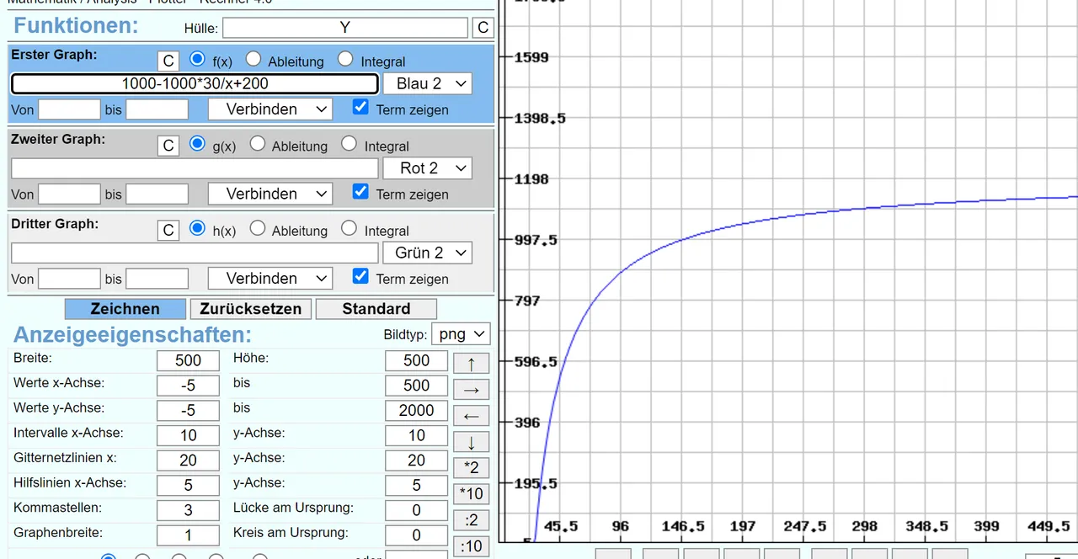The height and width of the screenshot is (559, 1078).
Task: Select Ableitung radio for Dritter Graph
Action: pos(258,228)
